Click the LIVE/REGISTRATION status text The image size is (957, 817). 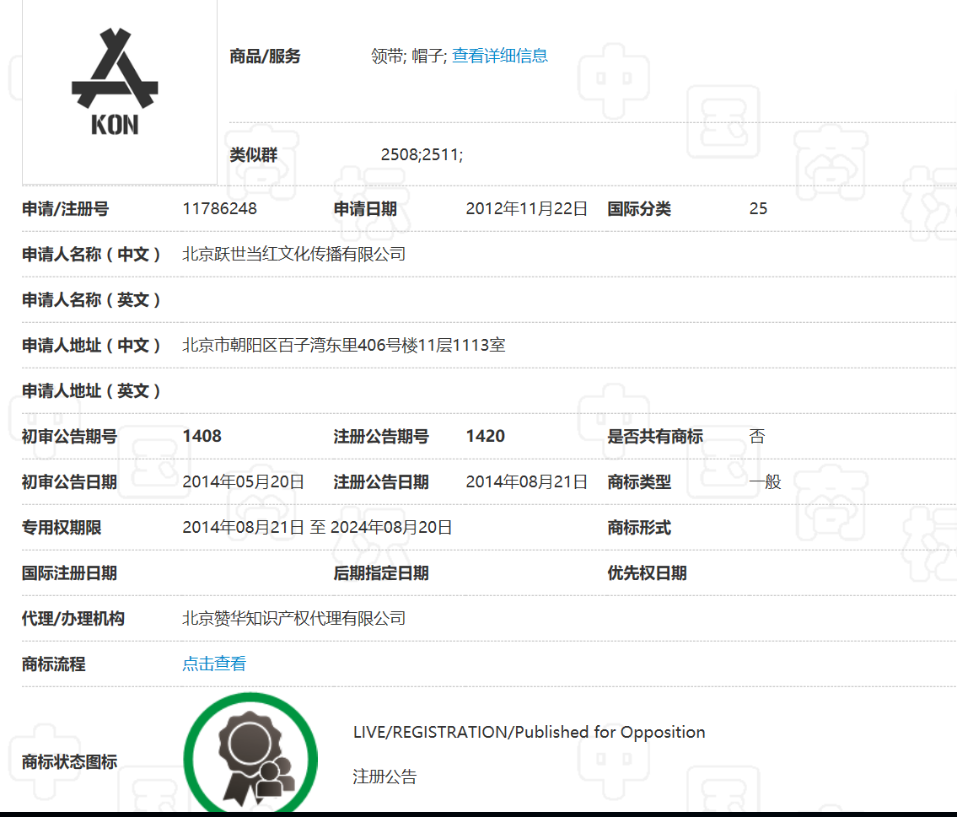[530, 732]
